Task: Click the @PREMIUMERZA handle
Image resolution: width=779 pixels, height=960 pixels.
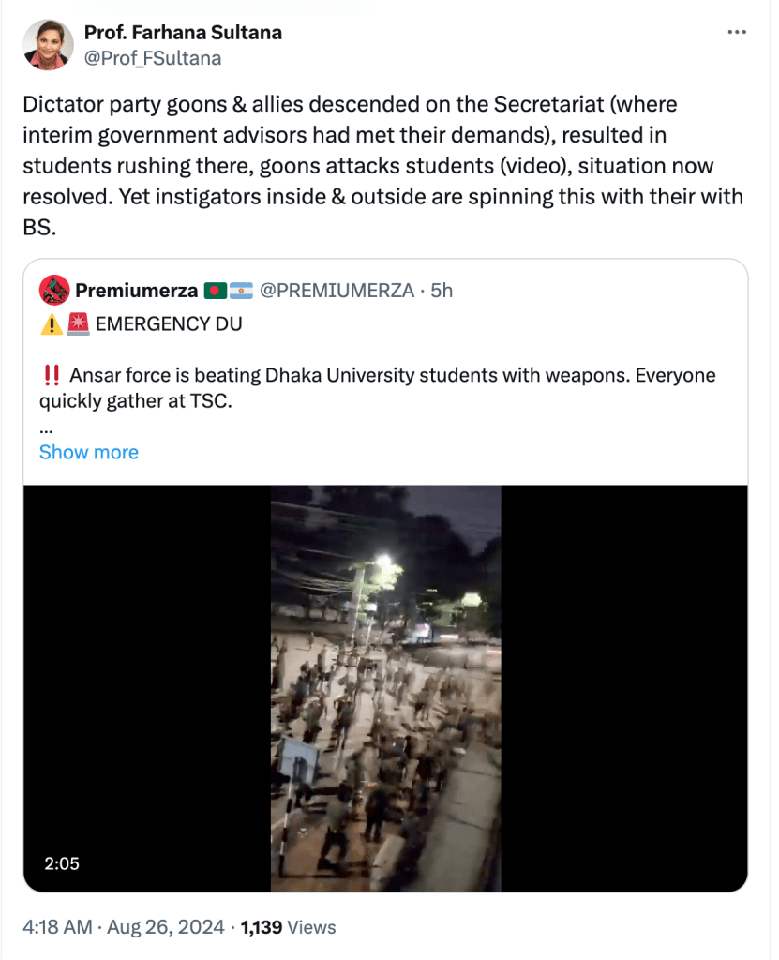Action: [336, 291]
